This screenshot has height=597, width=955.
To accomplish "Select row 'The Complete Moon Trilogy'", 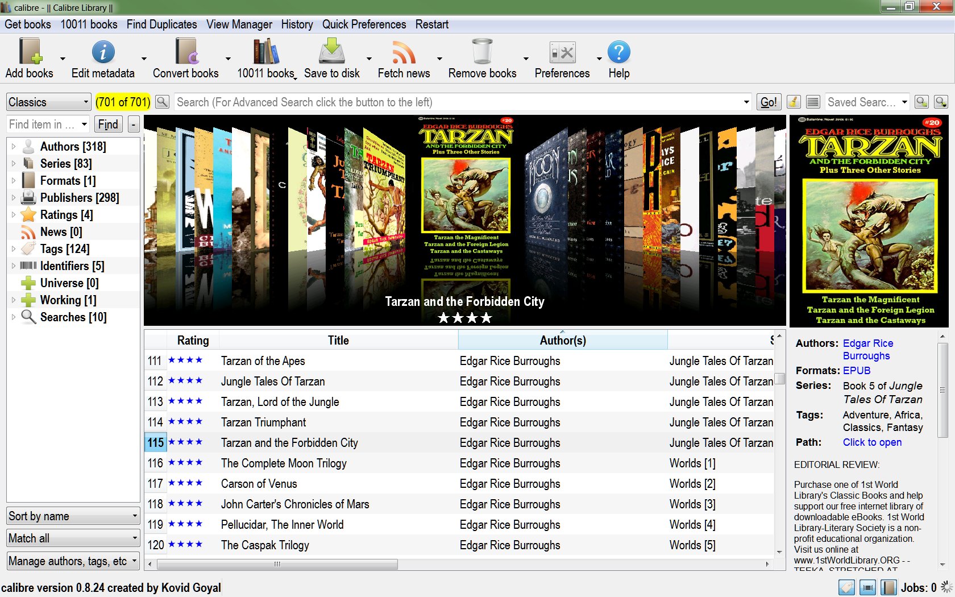I will (459, 463).
